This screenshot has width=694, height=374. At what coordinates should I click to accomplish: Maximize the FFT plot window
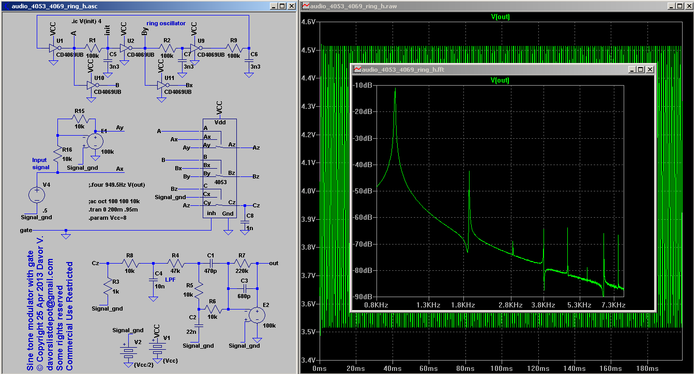[x=640, y=70]
